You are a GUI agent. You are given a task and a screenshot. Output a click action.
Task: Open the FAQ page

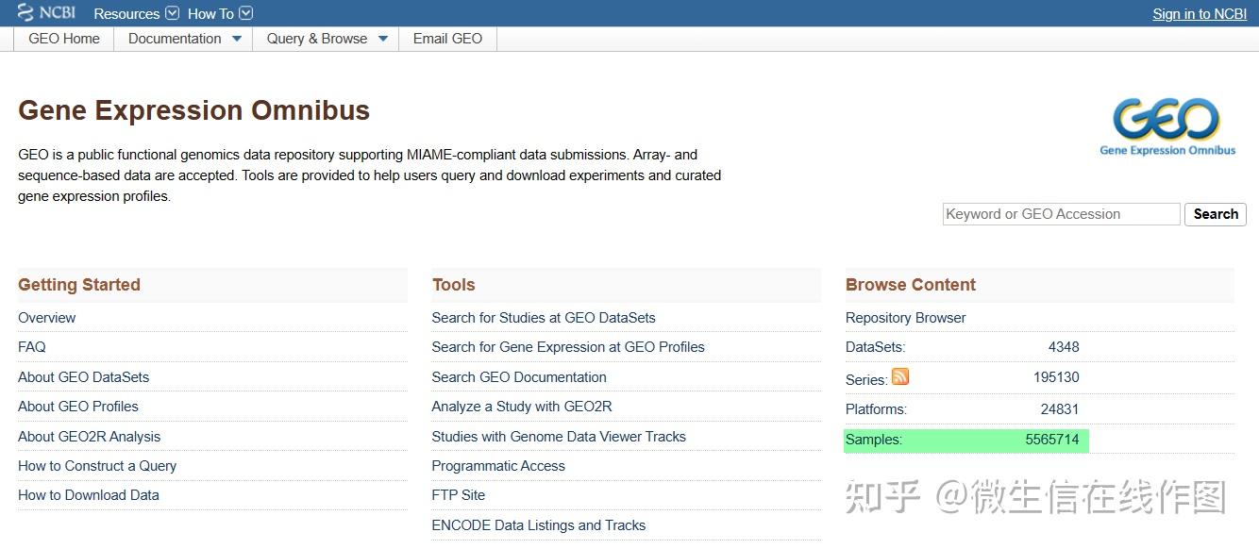[31, 346]
